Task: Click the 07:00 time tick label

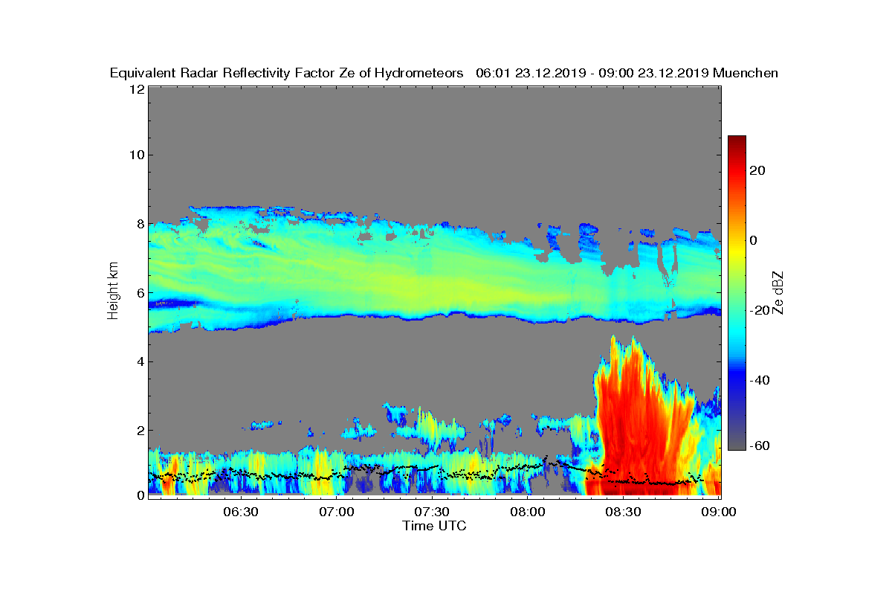Action: tap(336, 512)
